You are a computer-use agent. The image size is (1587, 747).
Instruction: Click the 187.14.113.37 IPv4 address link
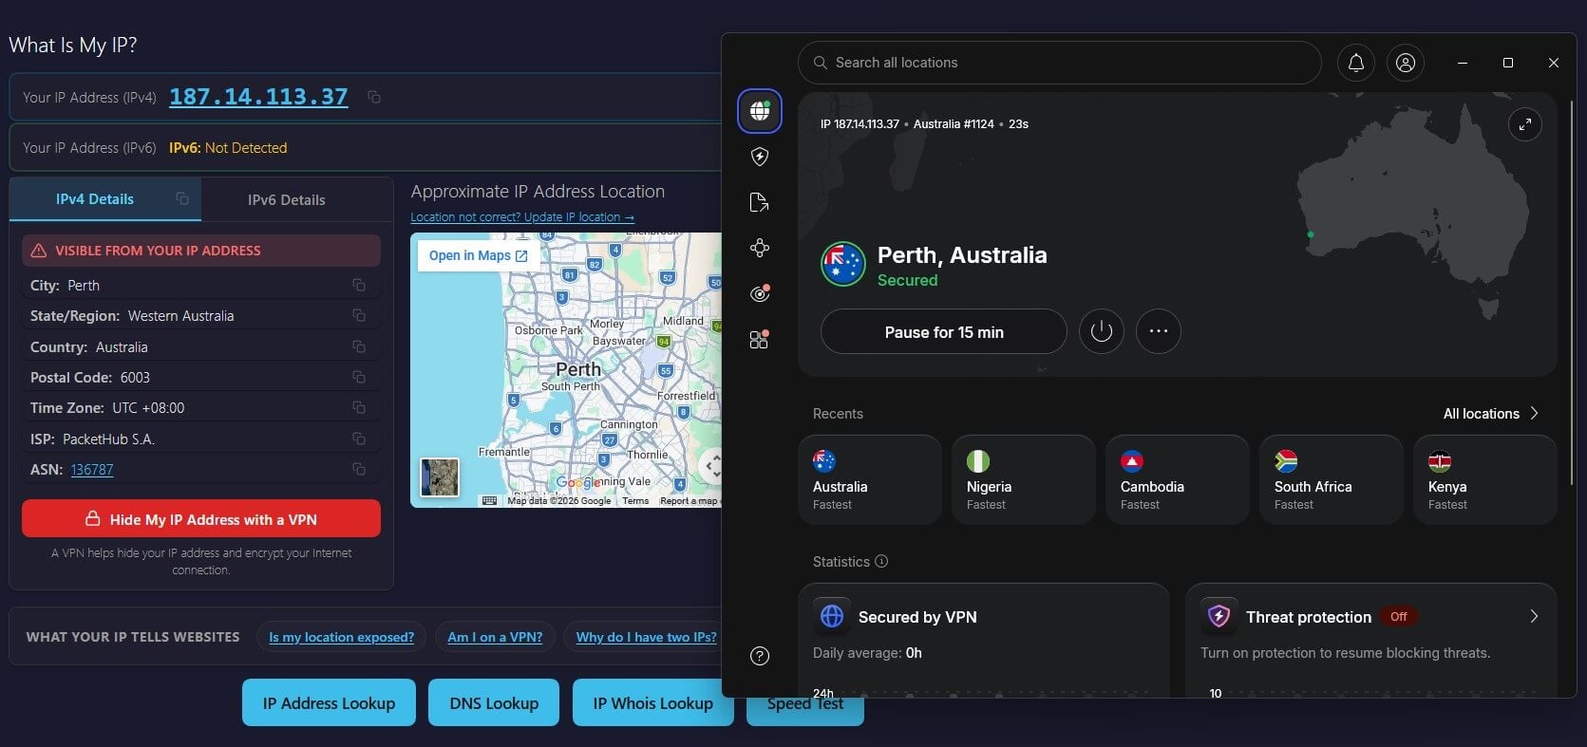coord(258,97)
